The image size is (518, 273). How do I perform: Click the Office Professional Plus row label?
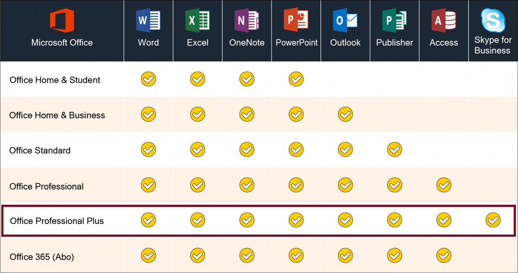tap(57, 221)
